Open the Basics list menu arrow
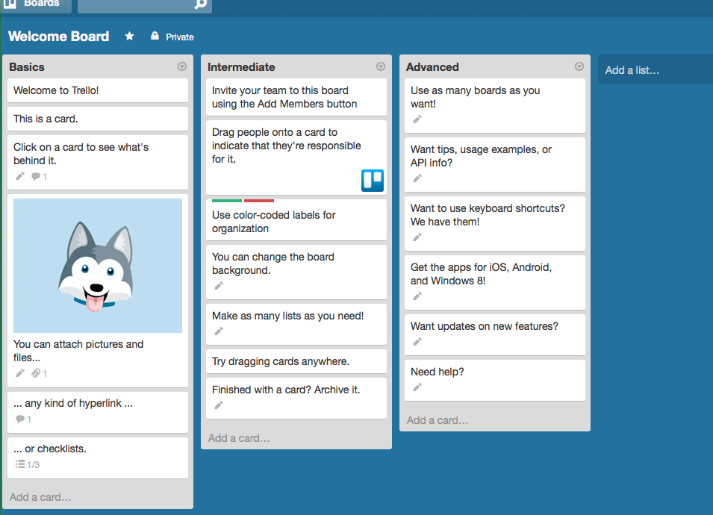713x515 pixels. point(182,66)
